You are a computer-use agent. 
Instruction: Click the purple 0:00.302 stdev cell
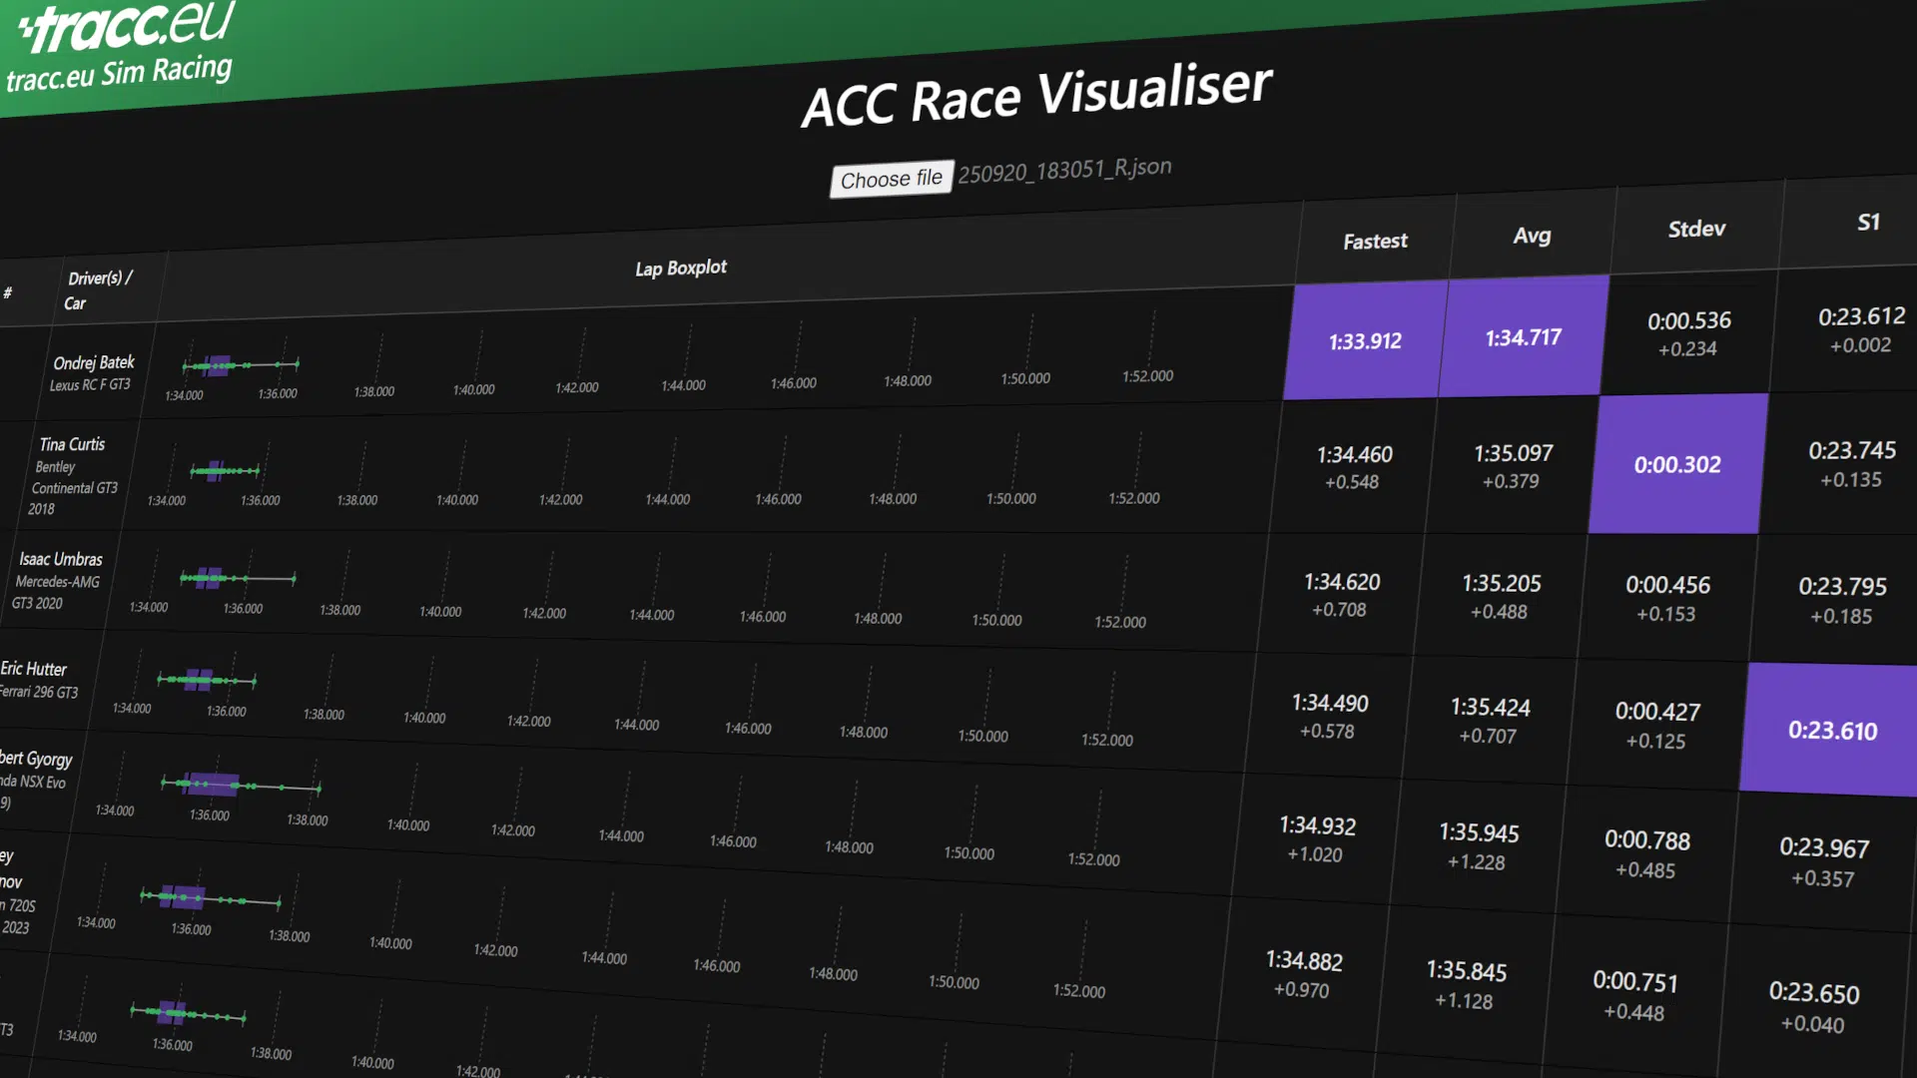(1676, 465)
